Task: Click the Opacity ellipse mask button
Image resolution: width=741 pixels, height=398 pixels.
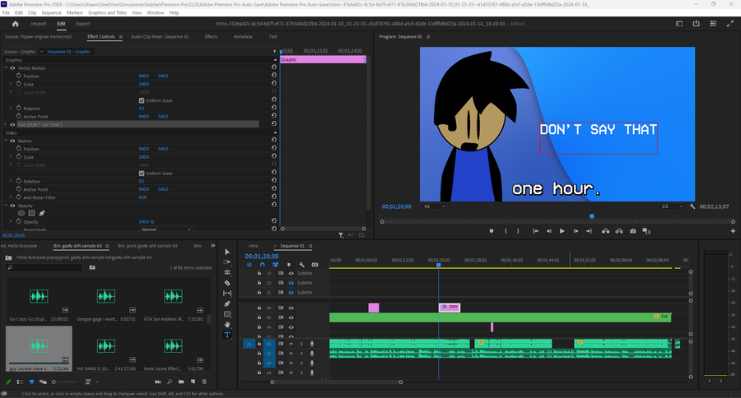Action: point(21,214)
